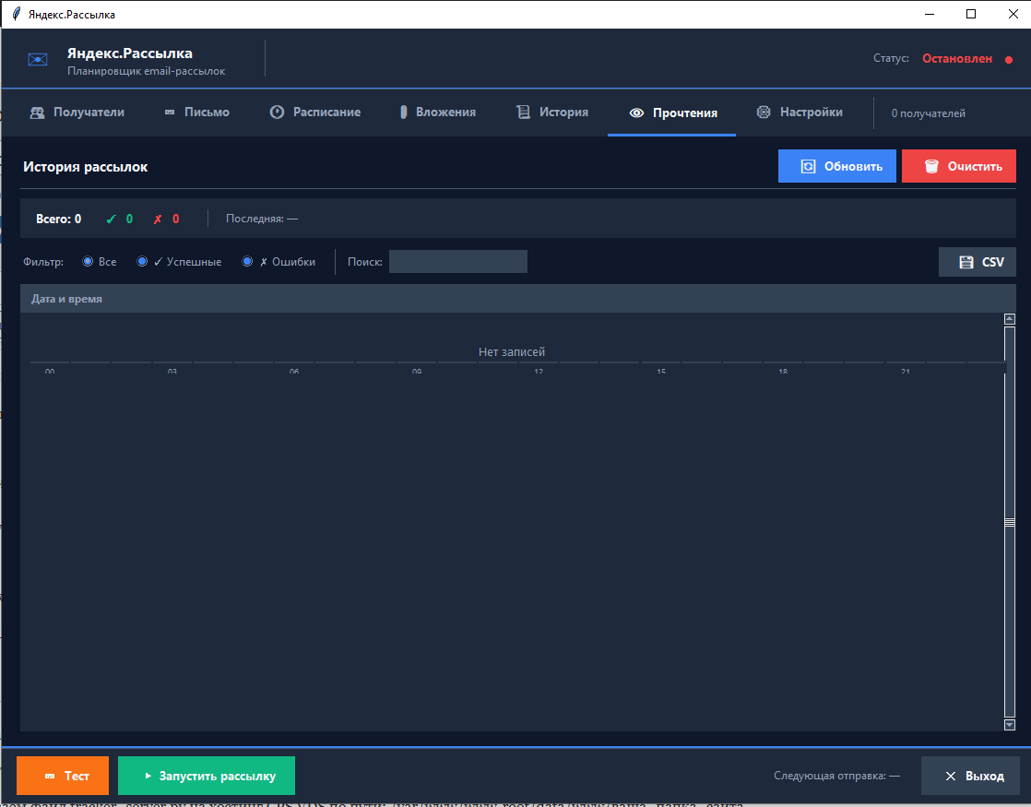Click the clock icon on Расписание tab
The image size is (1031, 807).
277,113
